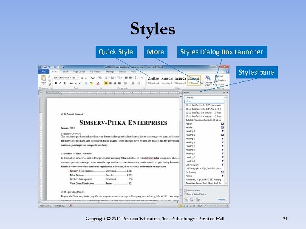Apply Strikethrough formatting
The image size is (306, 229).
click(x=71, y=83)
